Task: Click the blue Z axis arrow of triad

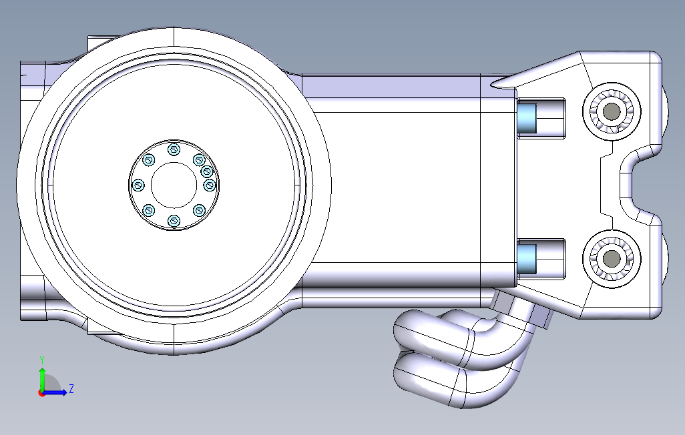Action: (55, 393)
